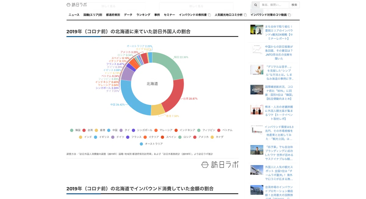This screenshot has width=366, height=199.
Task: Open the ランキング menu item
Action: [143, 15]
